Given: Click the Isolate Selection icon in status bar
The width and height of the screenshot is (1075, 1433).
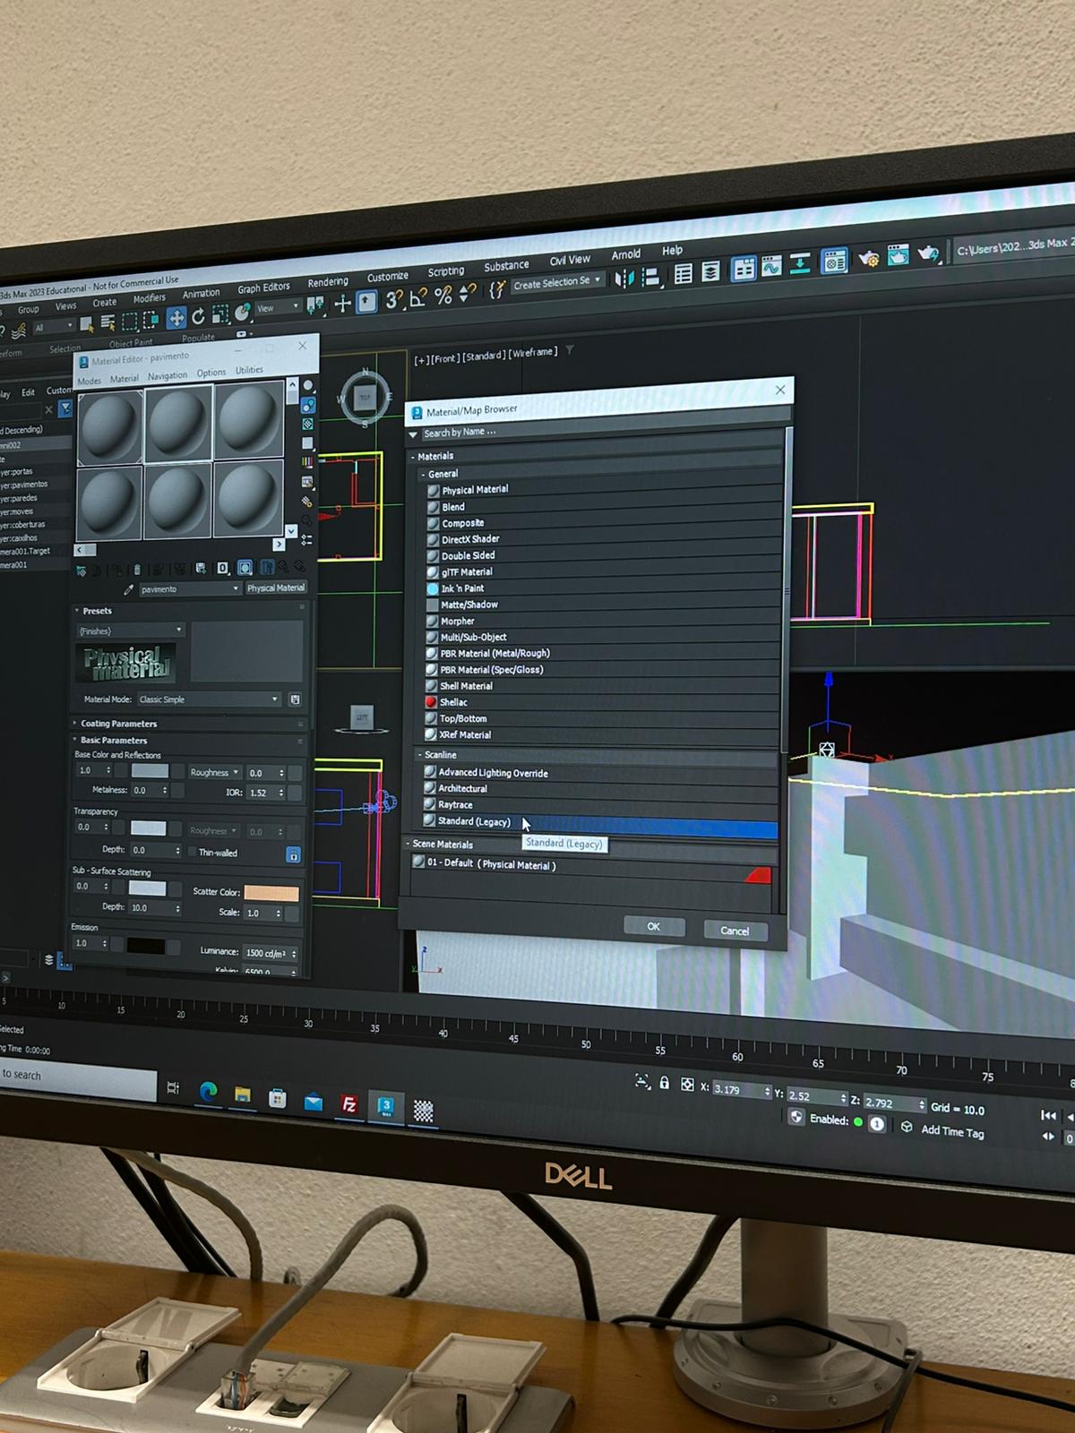Looking at the screenshot, I should tap(643, 1082).
